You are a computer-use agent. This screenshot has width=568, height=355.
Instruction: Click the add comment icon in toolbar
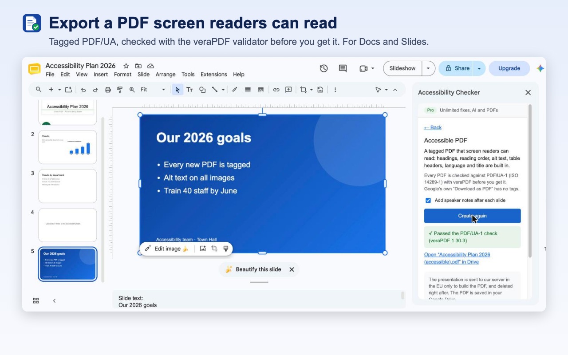(288, 90)
